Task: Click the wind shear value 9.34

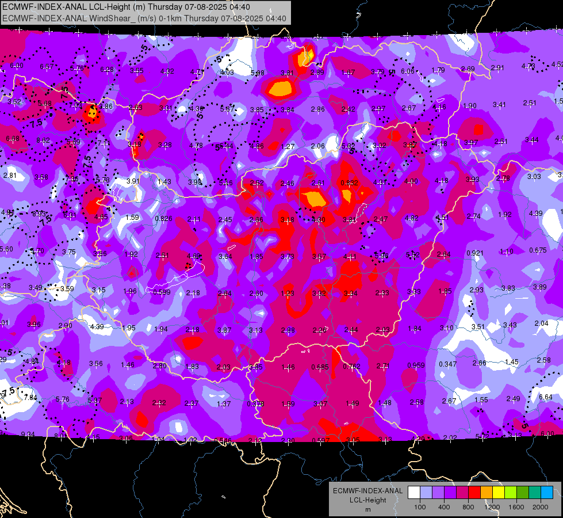Action: tap(28, 434)
